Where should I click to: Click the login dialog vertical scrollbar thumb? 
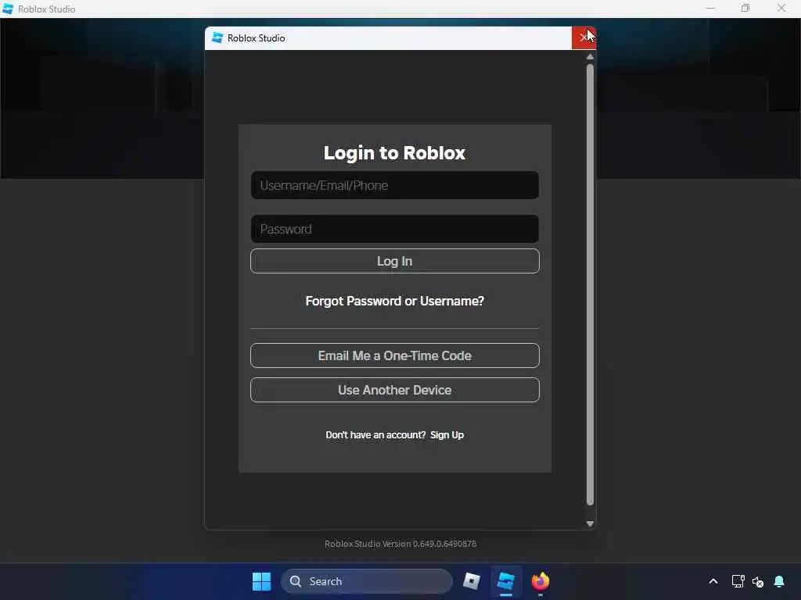coord(590,284)
